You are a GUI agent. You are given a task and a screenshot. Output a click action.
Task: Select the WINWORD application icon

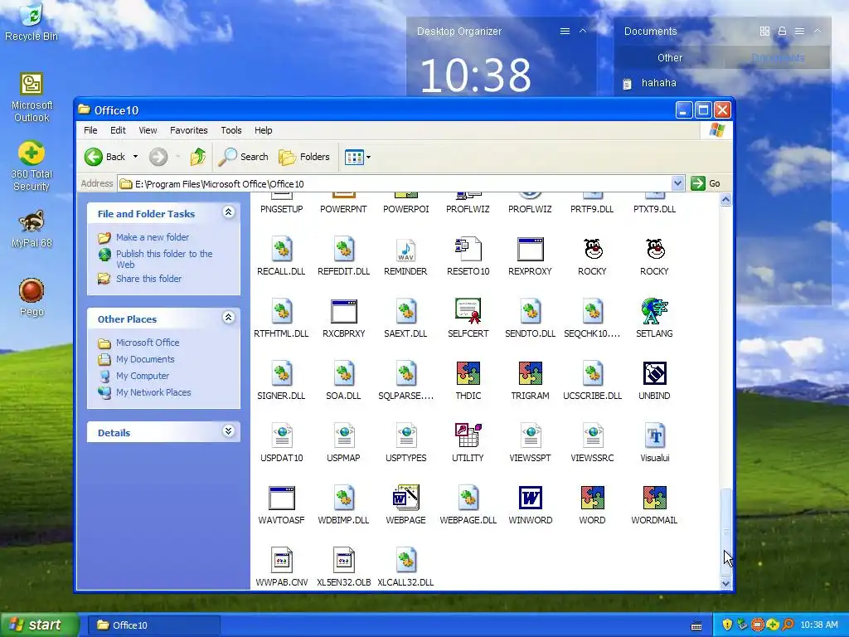click(x=530, y=498)
